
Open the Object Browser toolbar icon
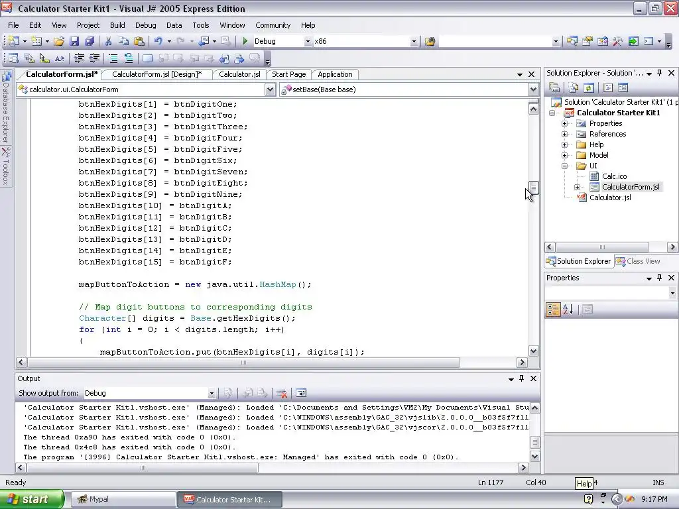coord(602,41)
